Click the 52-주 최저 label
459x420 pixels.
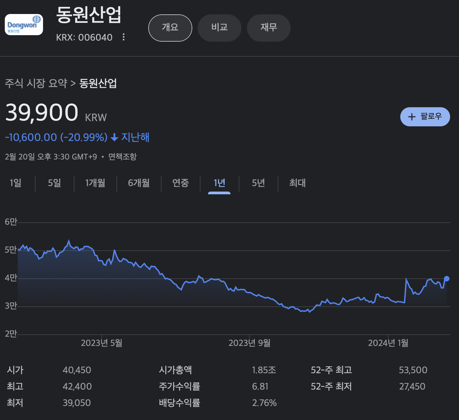tap(331, 387)
